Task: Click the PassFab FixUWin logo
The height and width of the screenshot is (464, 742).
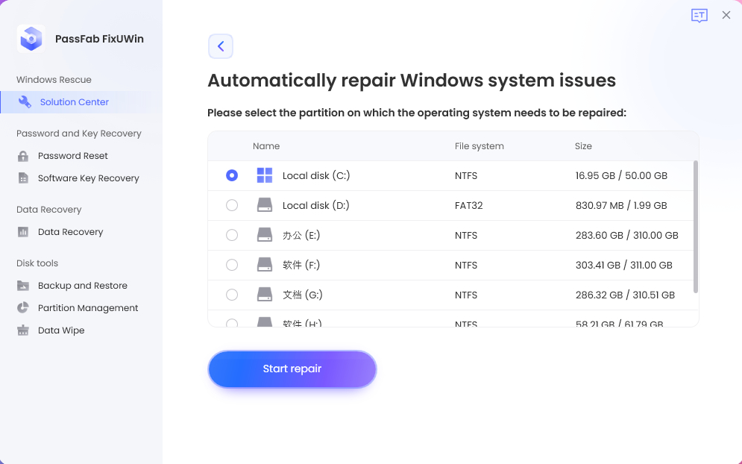Action: point(30,38)
